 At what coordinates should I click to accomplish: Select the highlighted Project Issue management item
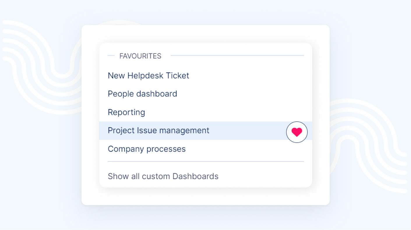(158, 131)
